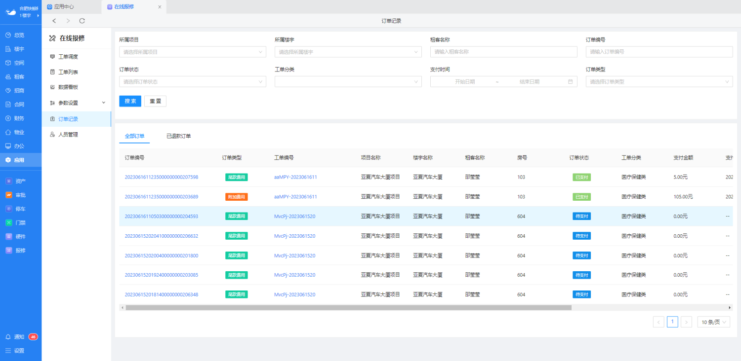
Task: Open the 所属项目 dropdown
Action: (x=193, y=52)
